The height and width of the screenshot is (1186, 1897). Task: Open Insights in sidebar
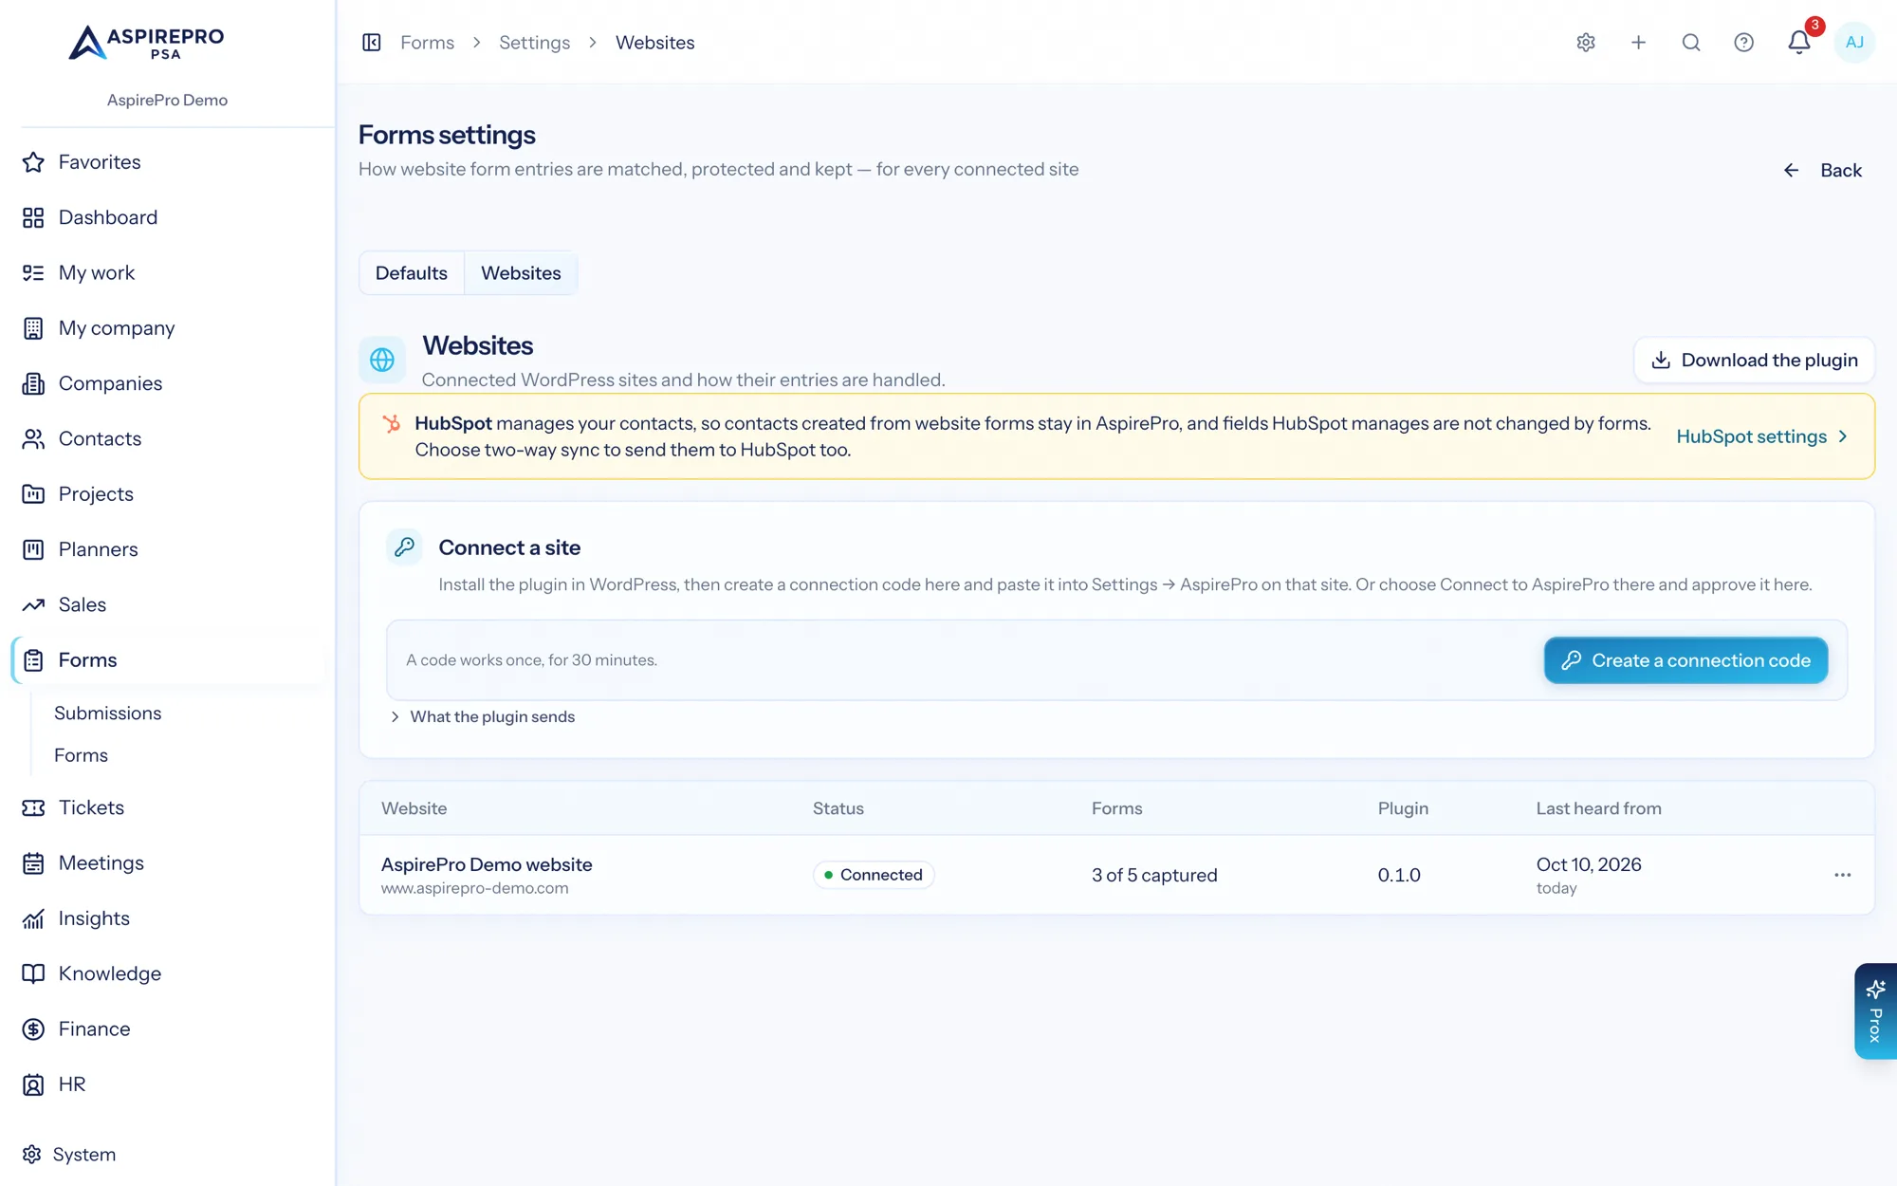pyautogui.click(x=169, y=918)
